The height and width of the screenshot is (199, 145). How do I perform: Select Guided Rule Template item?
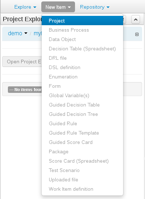[82, 133]
